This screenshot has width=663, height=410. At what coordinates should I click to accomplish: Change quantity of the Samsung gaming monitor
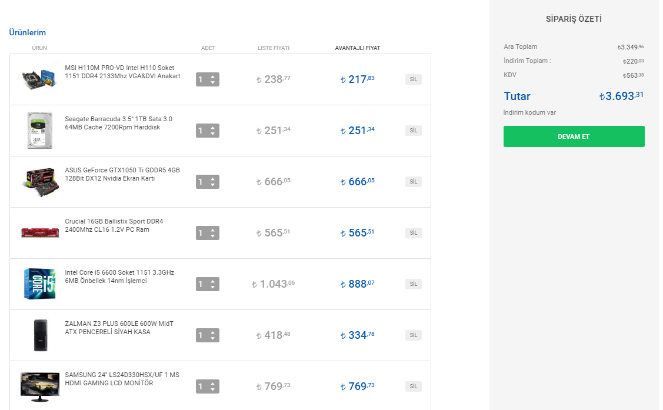(x=208, y=386)
